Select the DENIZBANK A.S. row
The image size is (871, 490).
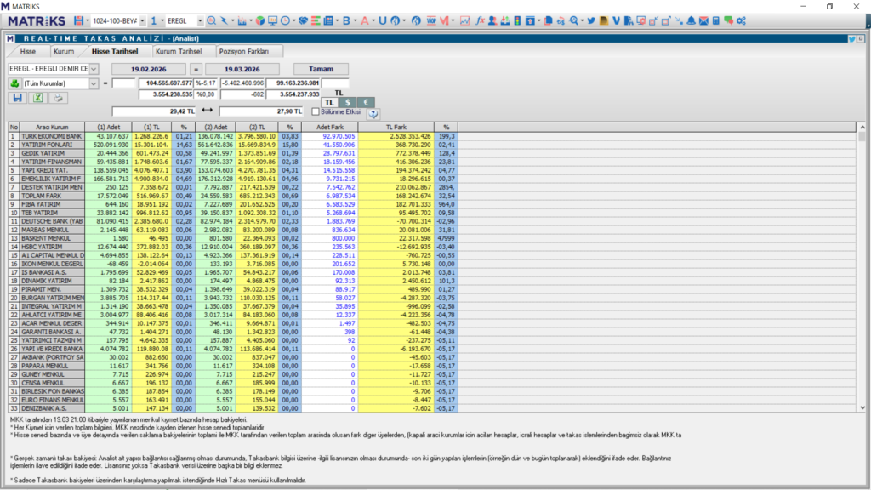(233, 408)
